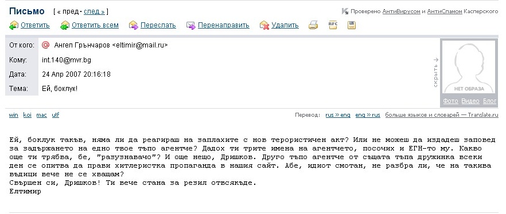Click the Forward (Переслать) envelope icon
506x214 pixels.
coord(134,25)
